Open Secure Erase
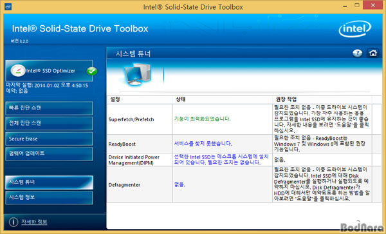Viewport: 386px width, 234px height. (50, 139)
